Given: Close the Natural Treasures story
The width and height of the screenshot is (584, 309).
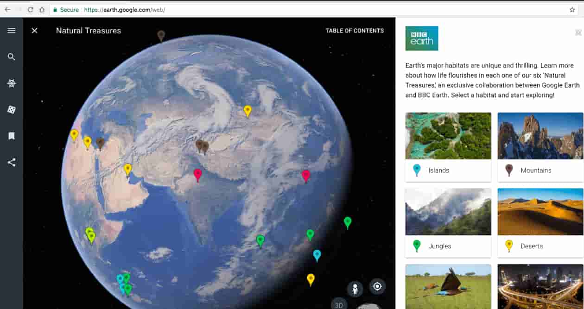Looking at the screenshot, I should pos(34,30).
